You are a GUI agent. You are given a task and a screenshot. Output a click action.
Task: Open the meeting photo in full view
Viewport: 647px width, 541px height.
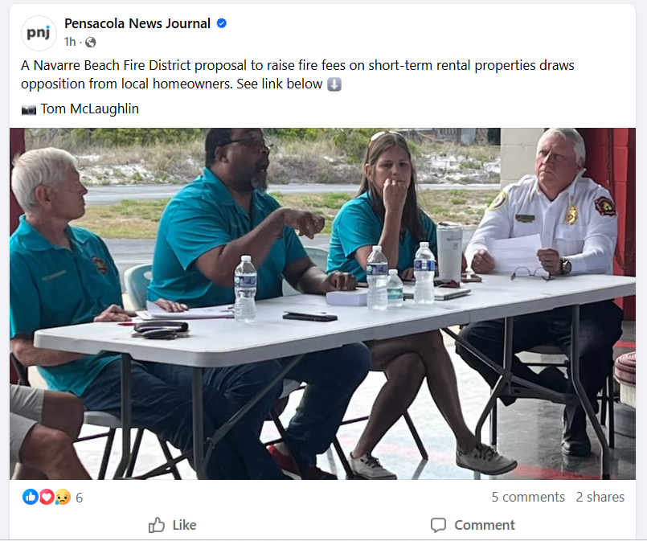322,304
